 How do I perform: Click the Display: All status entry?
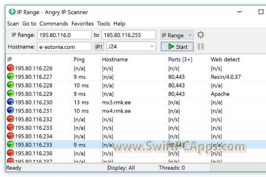pos(121,168)
